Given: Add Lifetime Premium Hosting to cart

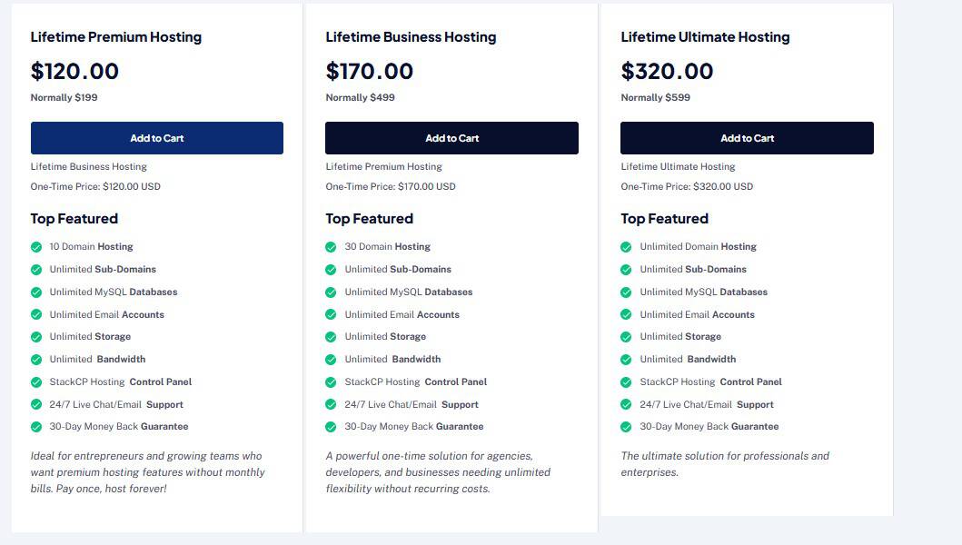Looking at the screenshot, I should point(157,138).
